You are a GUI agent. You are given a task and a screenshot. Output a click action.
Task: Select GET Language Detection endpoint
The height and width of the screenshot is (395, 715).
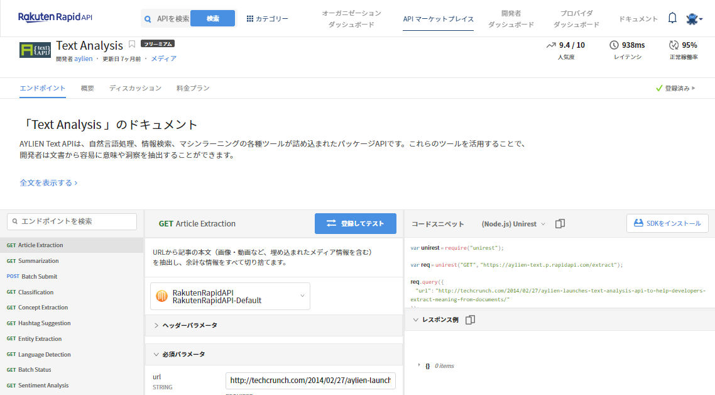click(72, 354)
